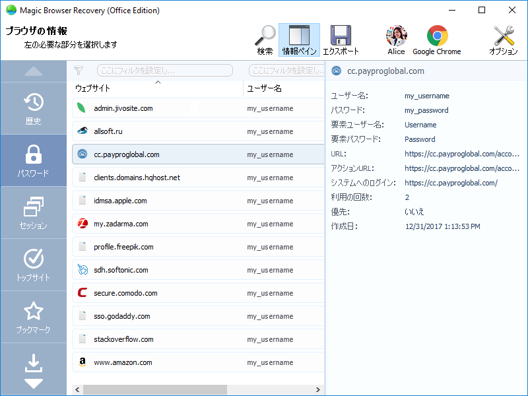
Task: Select the sso.godaddy.com entry
Action: point(199,316)
